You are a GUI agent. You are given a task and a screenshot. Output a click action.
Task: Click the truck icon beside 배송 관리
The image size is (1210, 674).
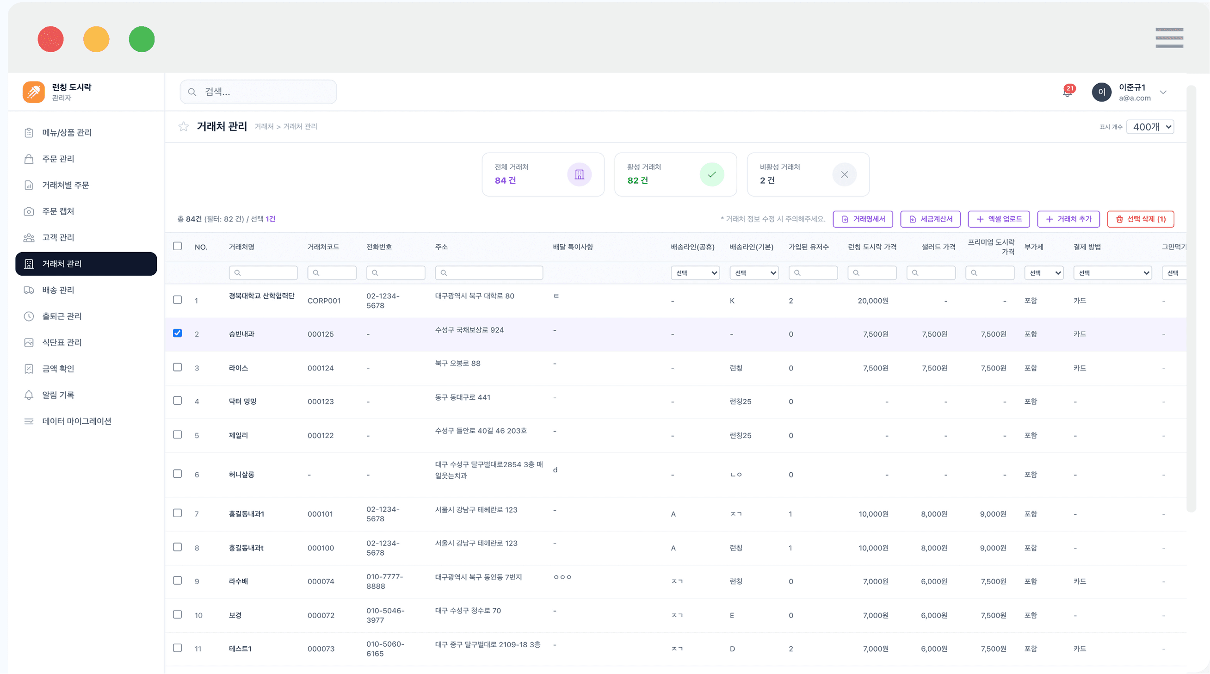pos(29,290)
